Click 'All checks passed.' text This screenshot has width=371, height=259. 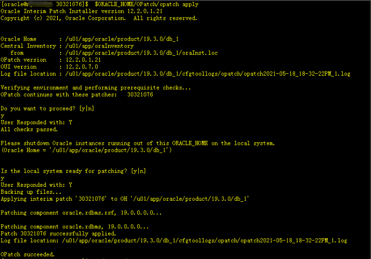(29, 129)
